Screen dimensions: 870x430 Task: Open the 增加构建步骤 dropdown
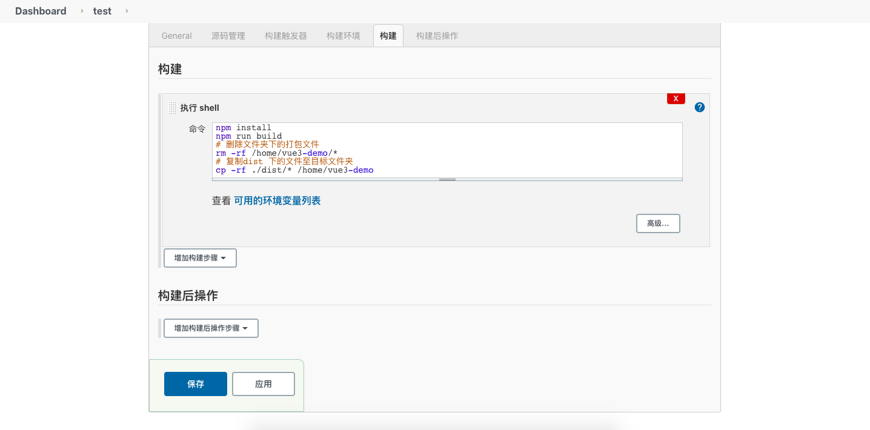200,258
